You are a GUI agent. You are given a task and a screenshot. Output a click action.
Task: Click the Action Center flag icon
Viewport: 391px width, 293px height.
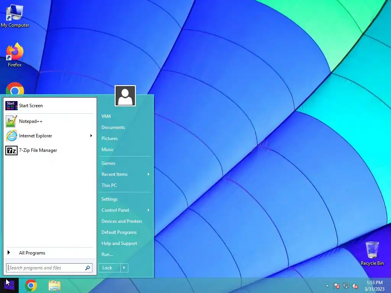tap(336, 286)
